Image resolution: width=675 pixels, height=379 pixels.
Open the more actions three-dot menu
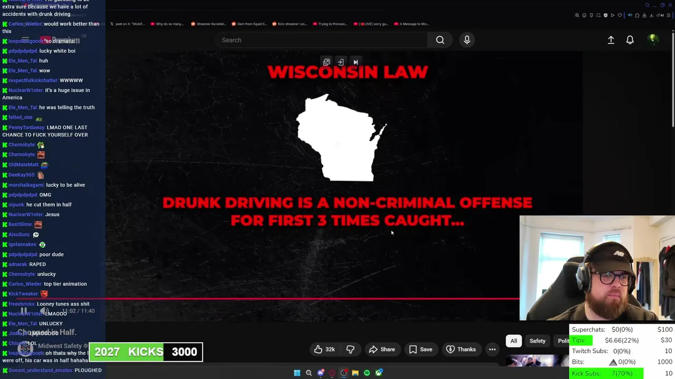click(492, 350)
